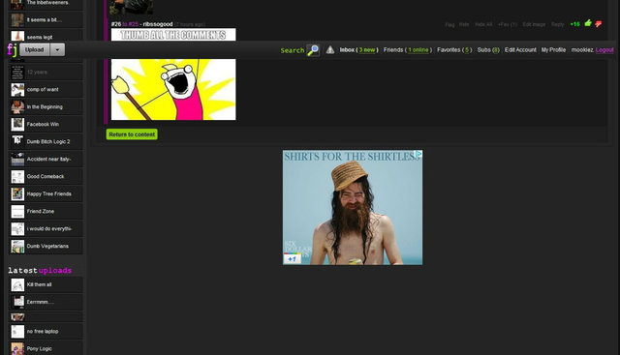The image size is (620, 355).
Task: Click the search magnifying glass icon
Action: (313, 50)
